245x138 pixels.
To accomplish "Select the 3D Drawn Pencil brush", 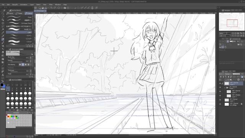I will tap(19, 23).
